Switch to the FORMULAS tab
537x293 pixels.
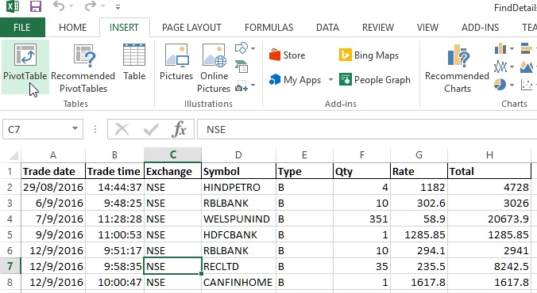click(268, 27)
